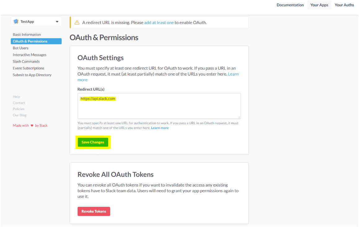Select OAuth & Permissions sidebar item
Image resolution: width=359 pixels, height=229 pixels.
coord(36,41)
